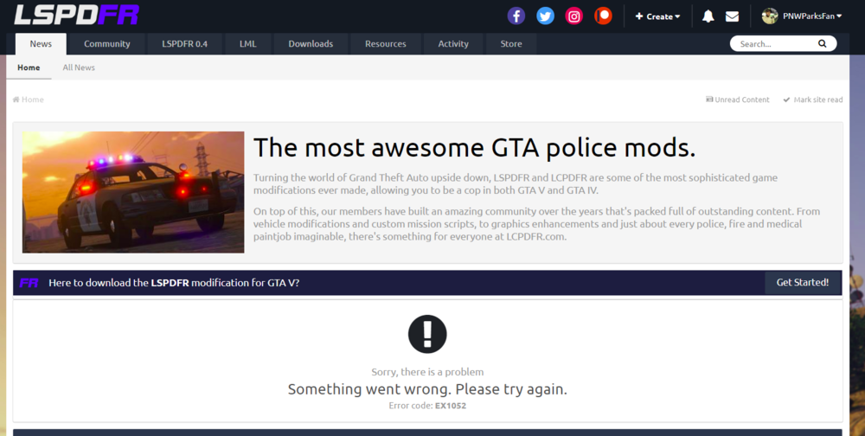This screenshot has height=436, width=865.
Task: Go to the Activity tab
Action: pyautogui.click(x=453, y=43)
